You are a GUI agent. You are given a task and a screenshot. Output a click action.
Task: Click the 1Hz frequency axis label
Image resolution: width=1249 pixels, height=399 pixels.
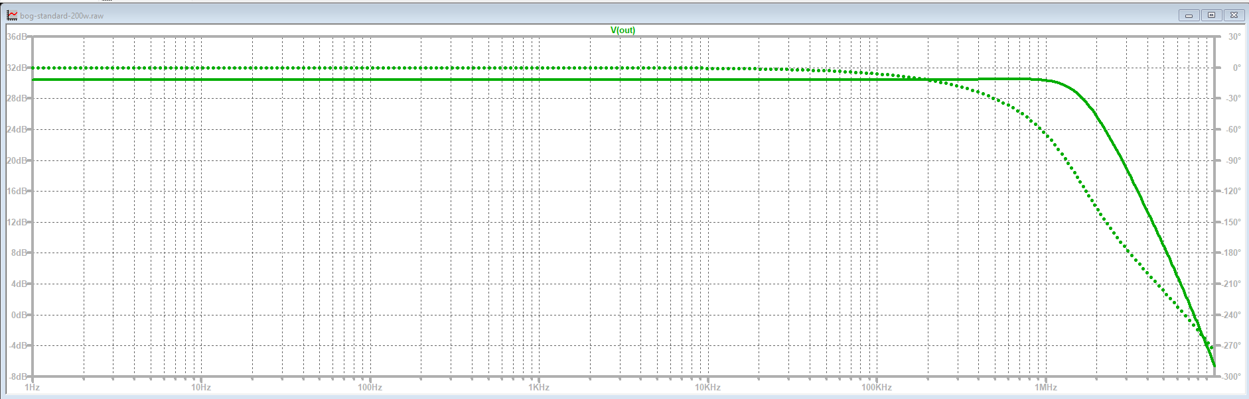(x=32, y=387)
